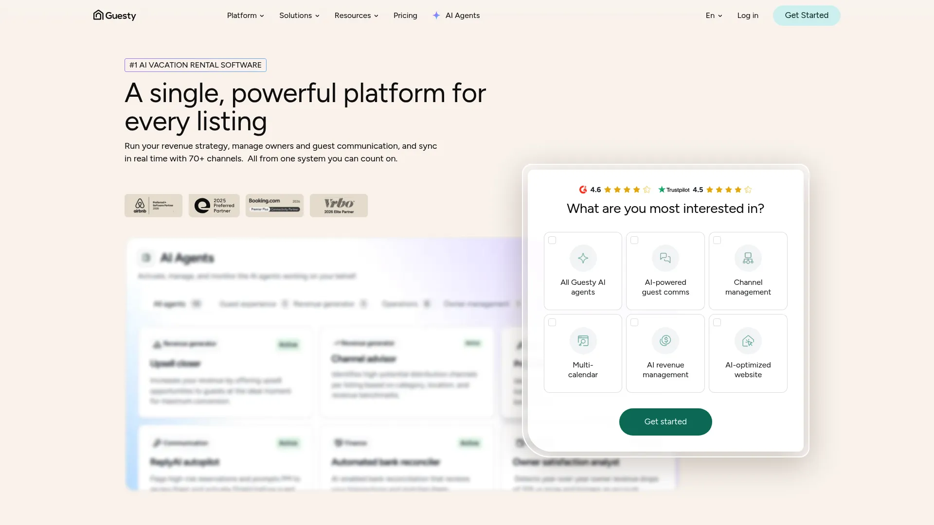Open the Platform navigation menu
934x525 pixels.
tap(245, 16)
